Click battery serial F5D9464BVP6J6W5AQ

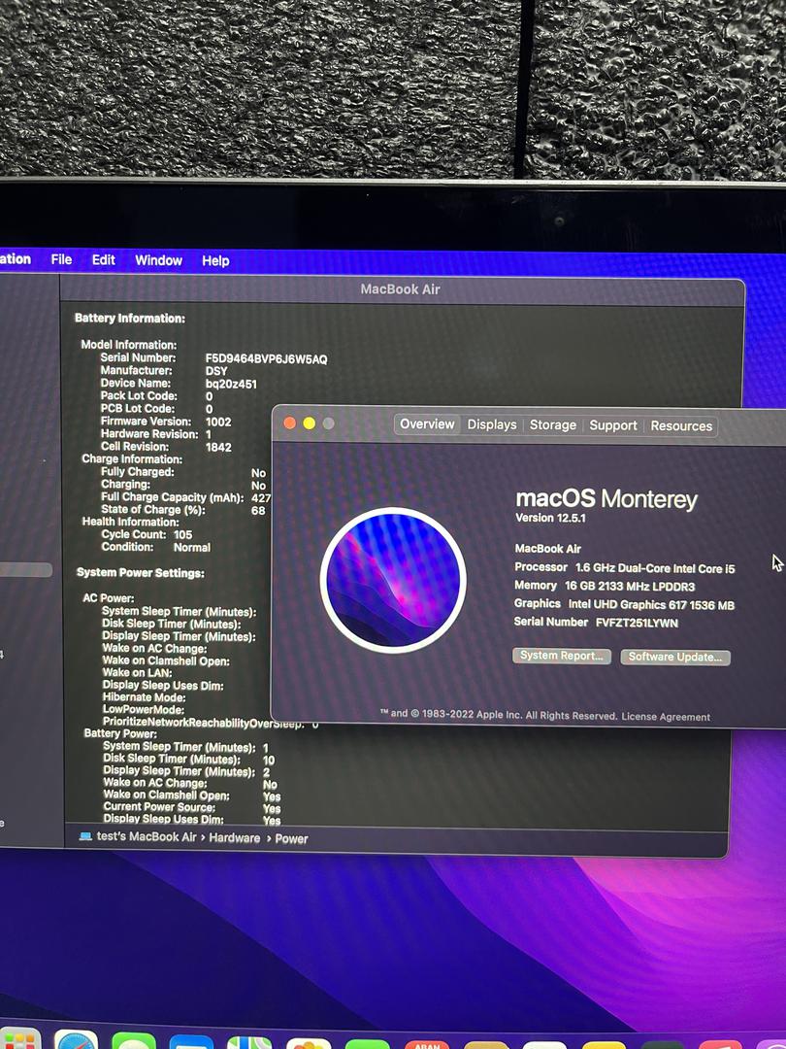266,359
